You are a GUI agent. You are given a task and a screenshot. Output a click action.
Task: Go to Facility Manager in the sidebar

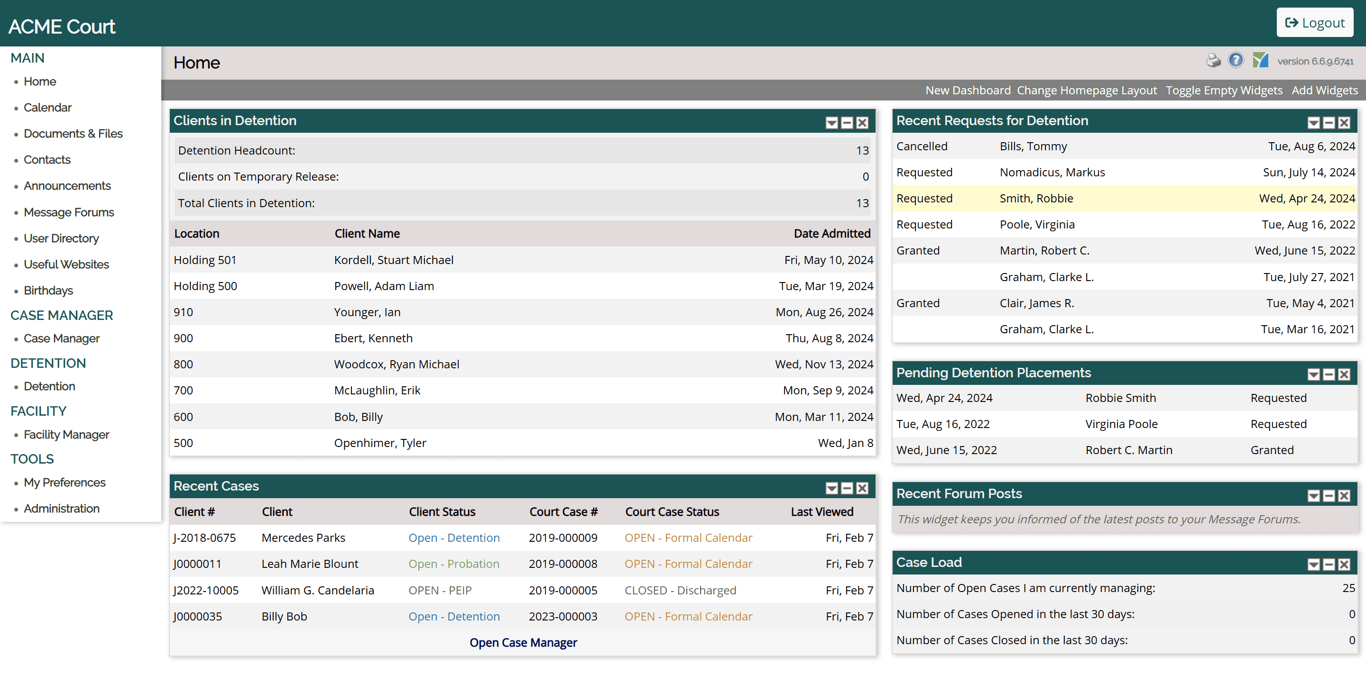point(66,435)
